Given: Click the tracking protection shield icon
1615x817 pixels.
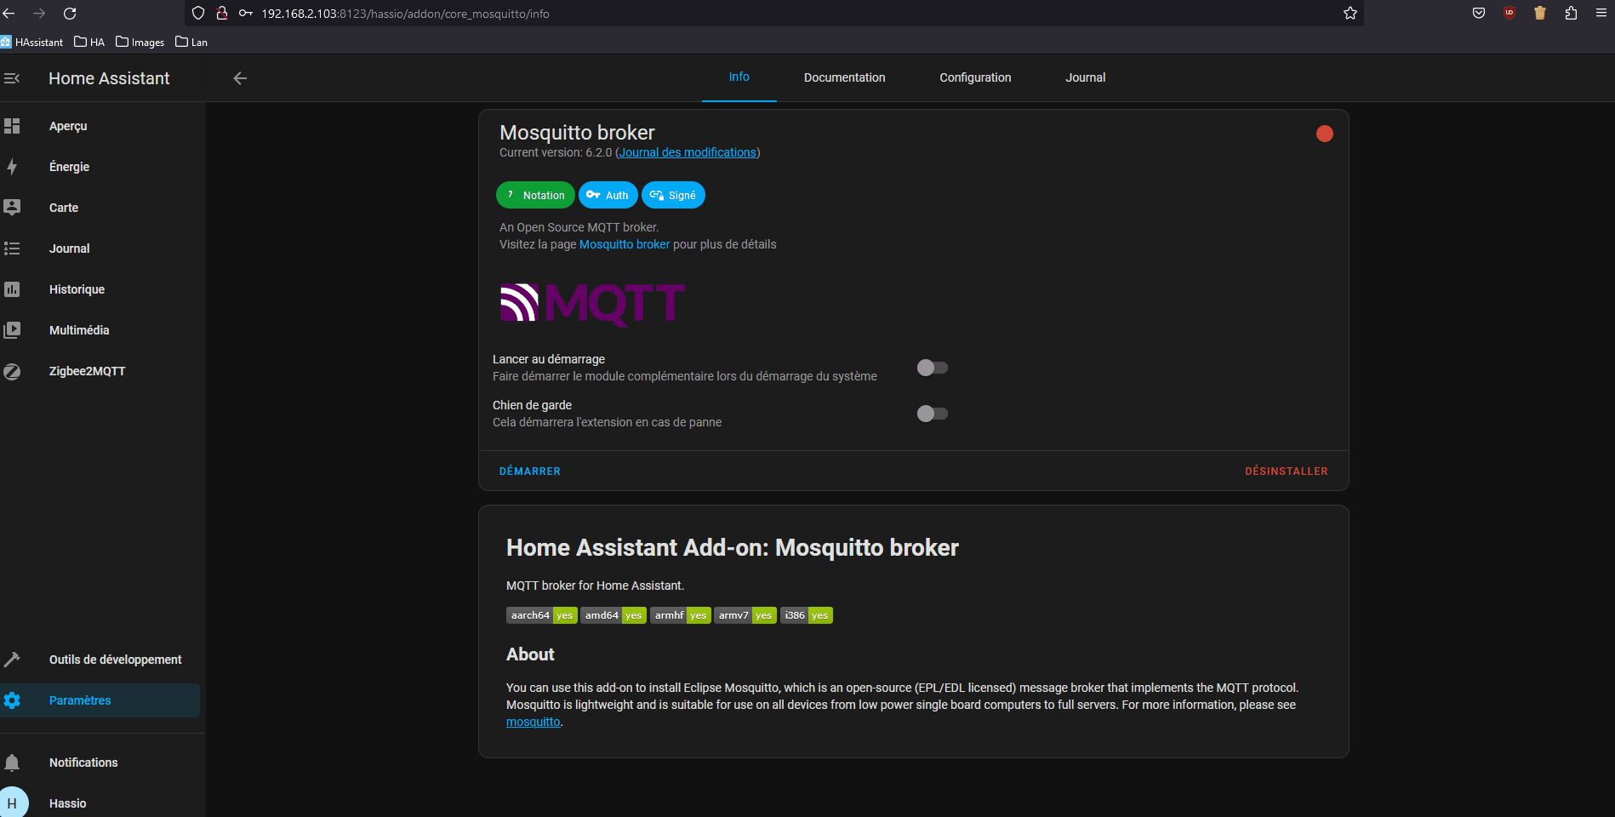Looking at the screenshot, I should coord(198,14).
